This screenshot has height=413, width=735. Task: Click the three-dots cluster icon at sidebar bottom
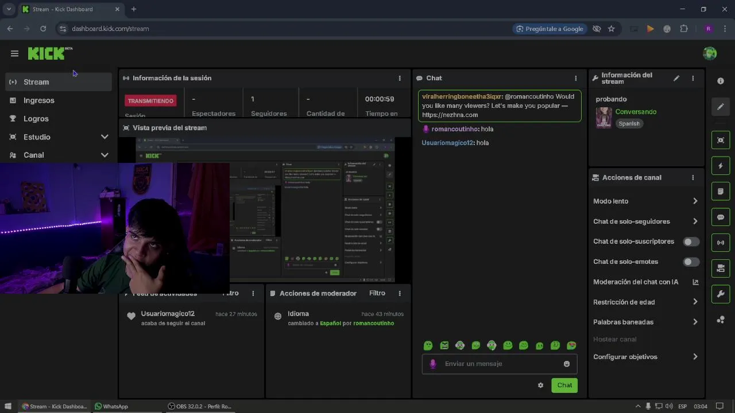pos(721,320)
